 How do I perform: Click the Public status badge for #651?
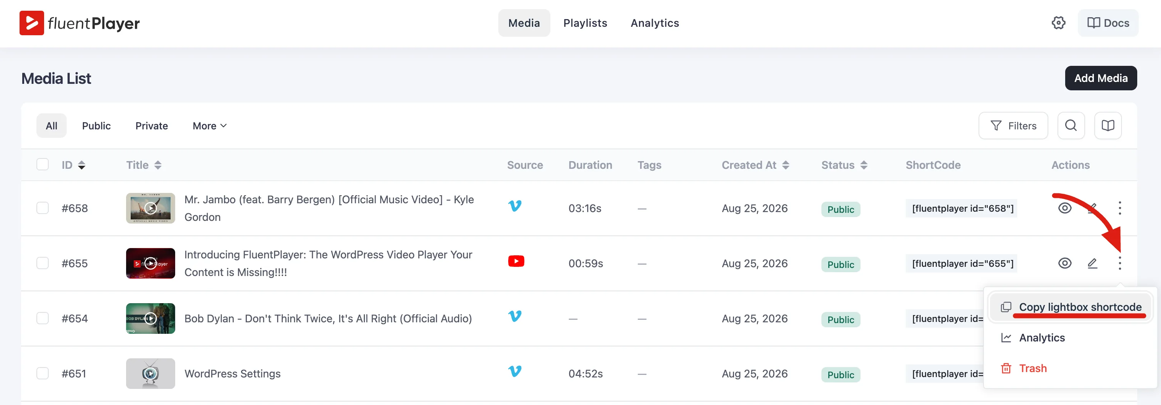(841, 375)
